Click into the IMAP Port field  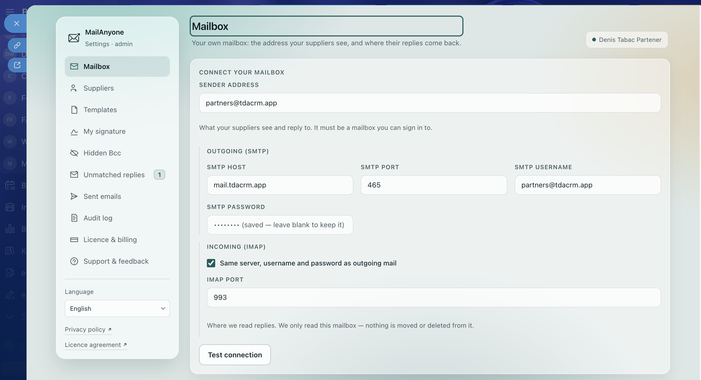434,297
